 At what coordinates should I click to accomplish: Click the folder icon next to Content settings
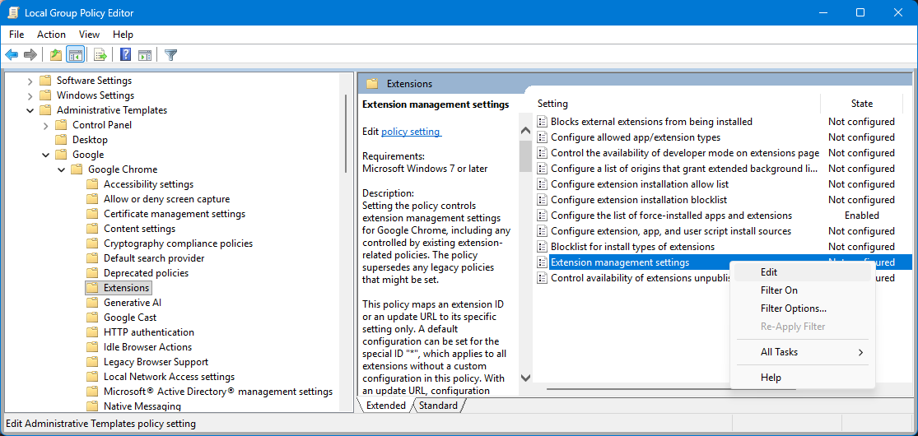click(x=92, y=228)
